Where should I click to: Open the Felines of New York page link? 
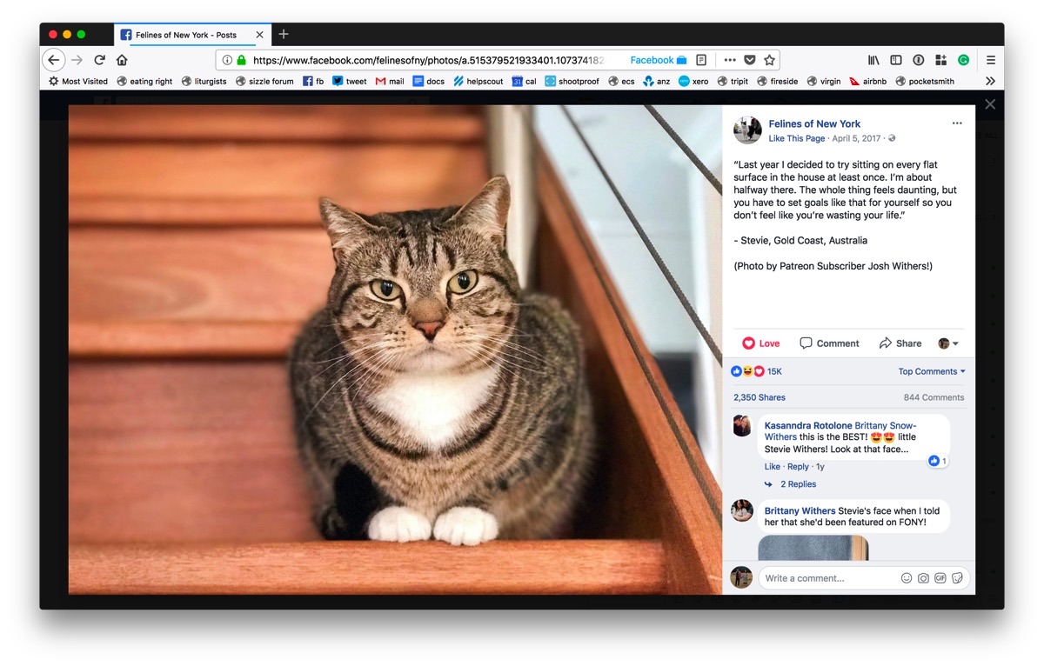(814, 123)
